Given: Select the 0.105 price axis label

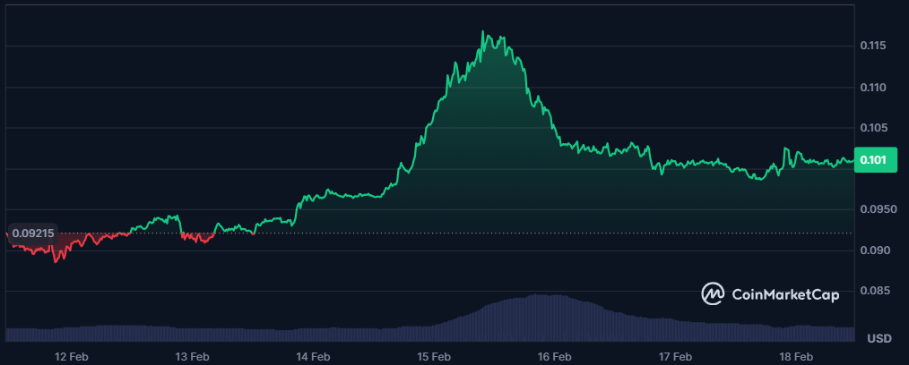Looking at the screenshot, I should tap(874, 128).
